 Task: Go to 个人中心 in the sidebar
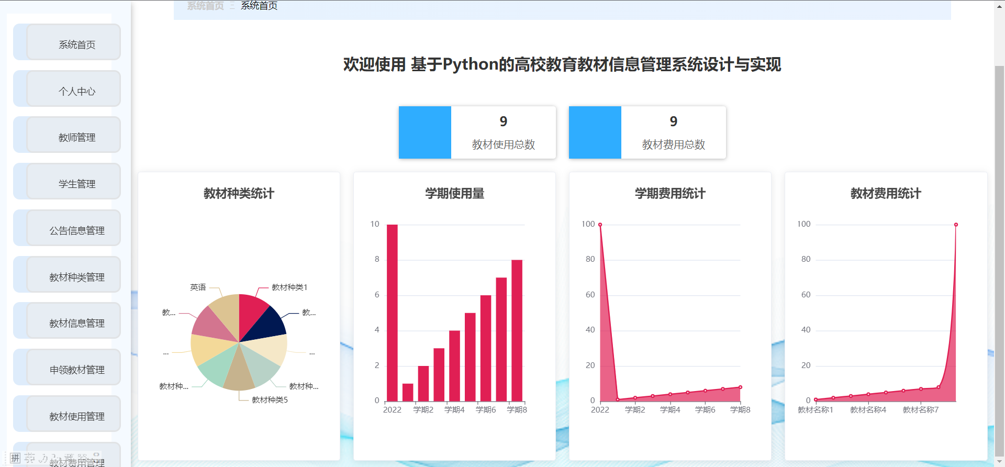[x=74, y=89]
